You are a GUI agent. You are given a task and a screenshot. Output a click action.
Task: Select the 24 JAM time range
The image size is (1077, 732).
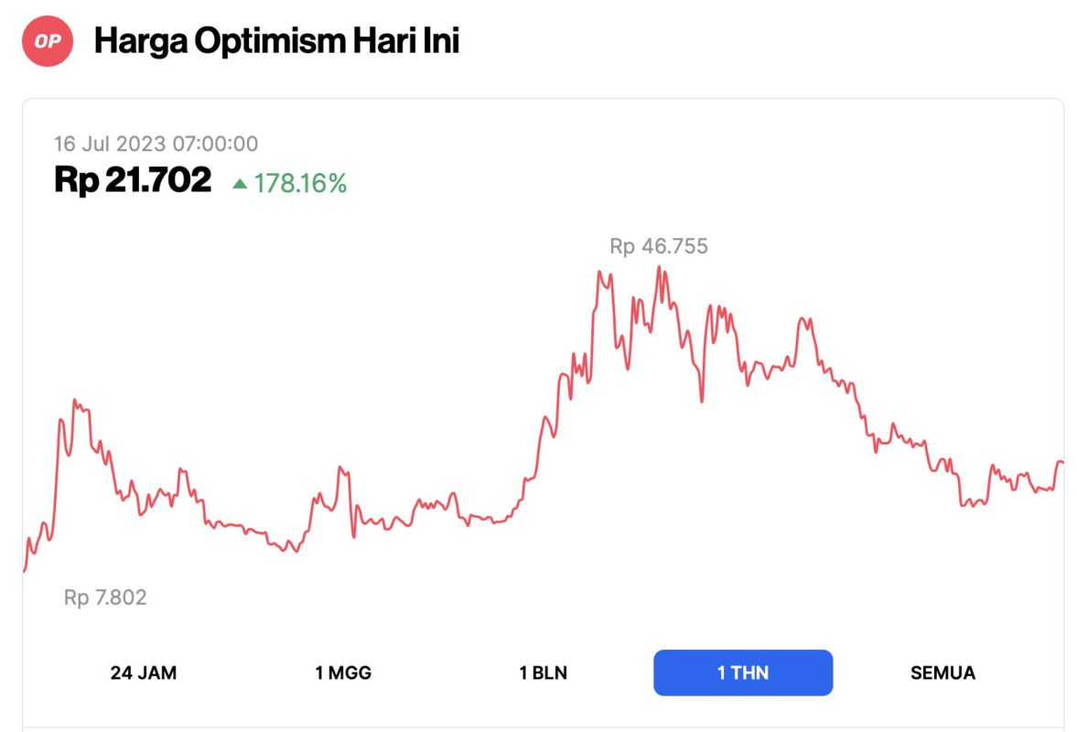[144, 673]
